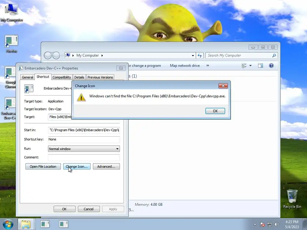Screen dimensions: 307x230
Task: Click the warning icon in Change Icon dialog
Action: (81, 97)
